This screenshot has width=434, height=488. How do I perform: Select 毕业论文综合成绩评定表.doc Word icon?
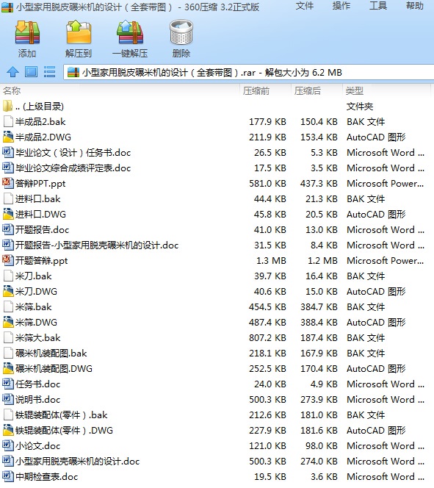point(8,168)
